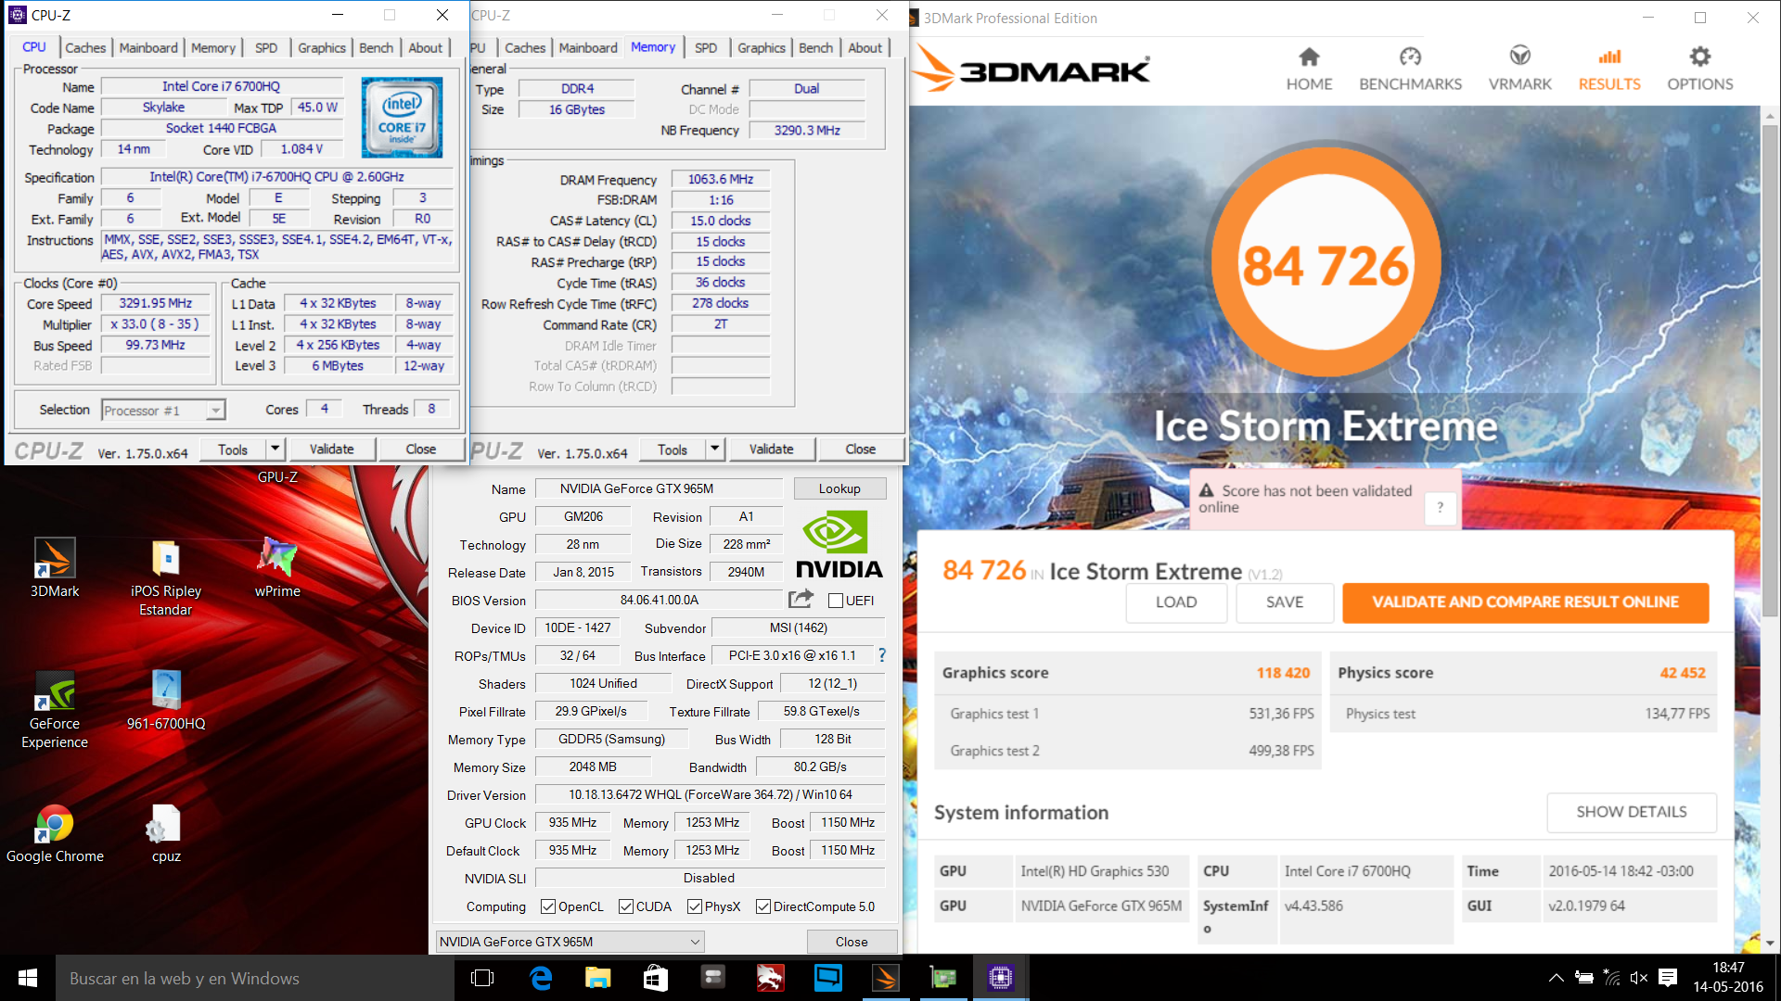The image size is (1781, 1001).
Task: Expand the Tools dropdown arrow in second CPU-Z
Action: click(714, 449)
